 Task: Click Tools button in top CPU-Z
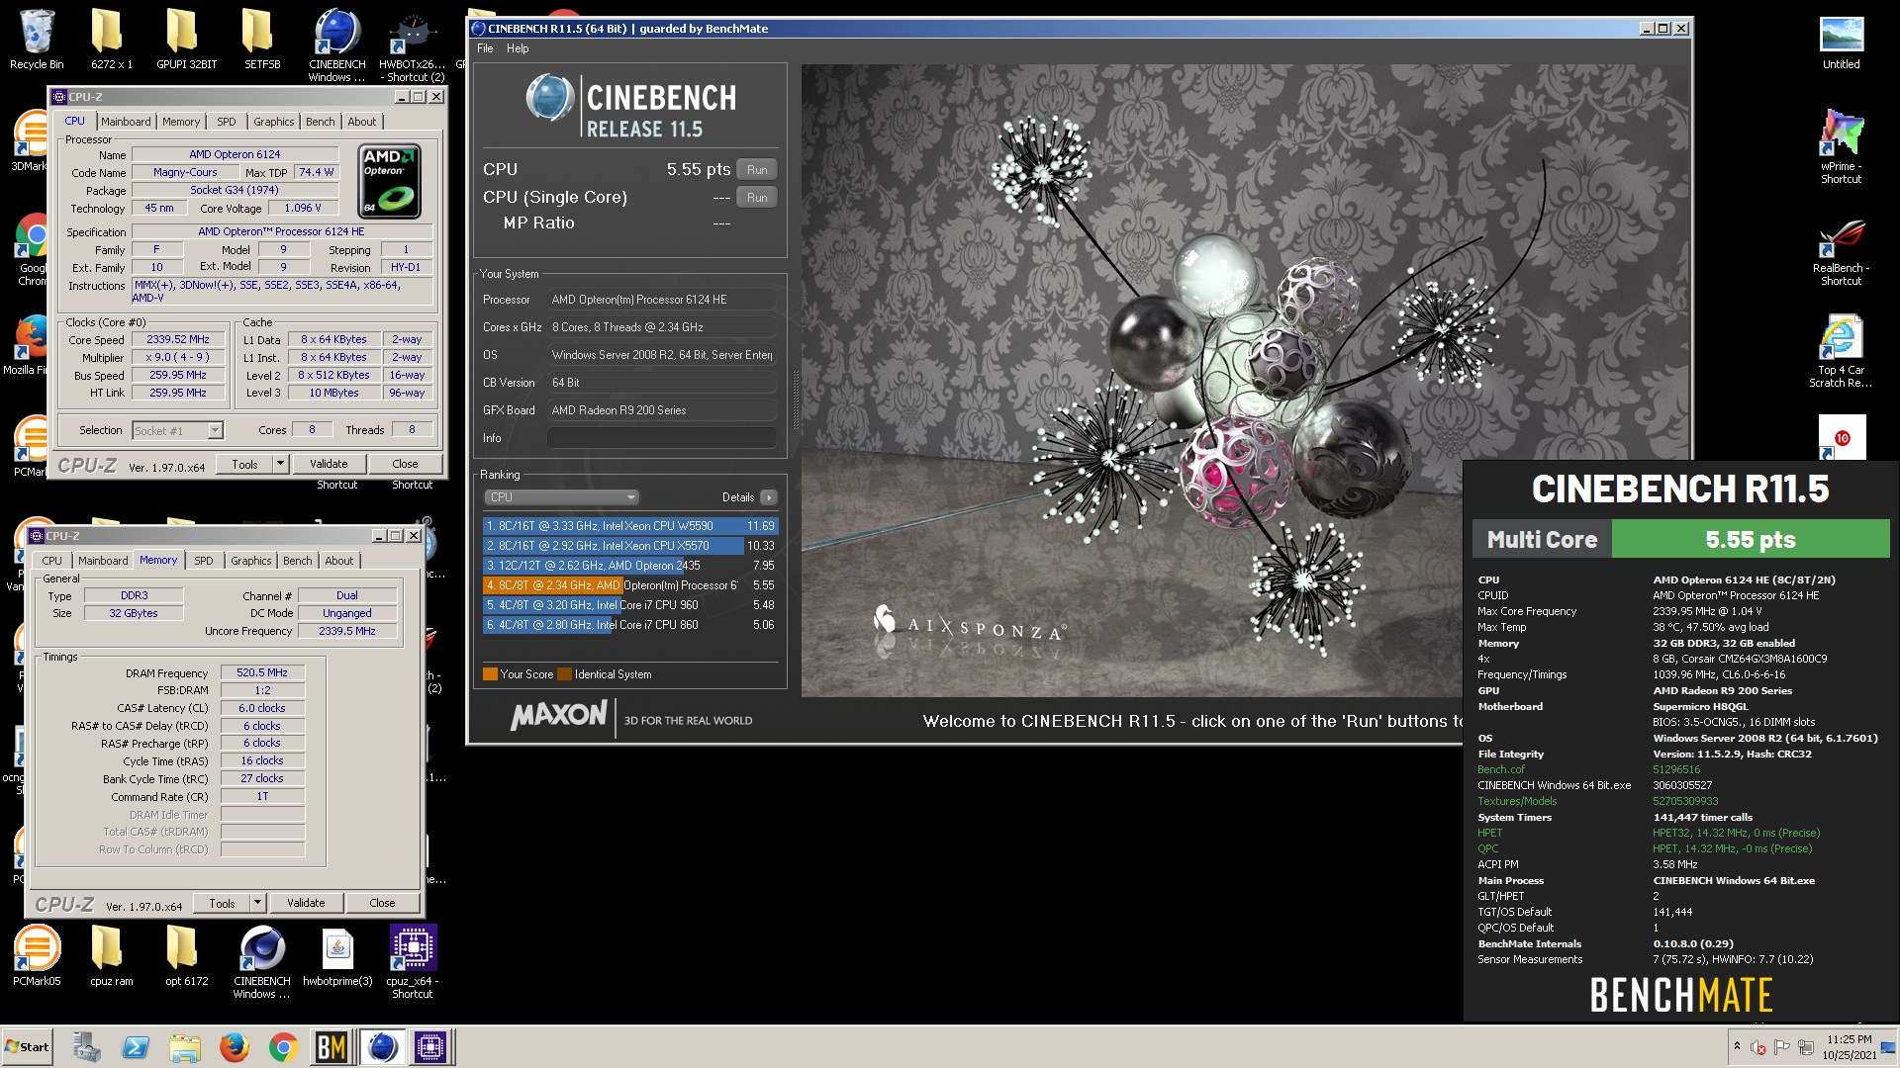click(x=244, y=464)
